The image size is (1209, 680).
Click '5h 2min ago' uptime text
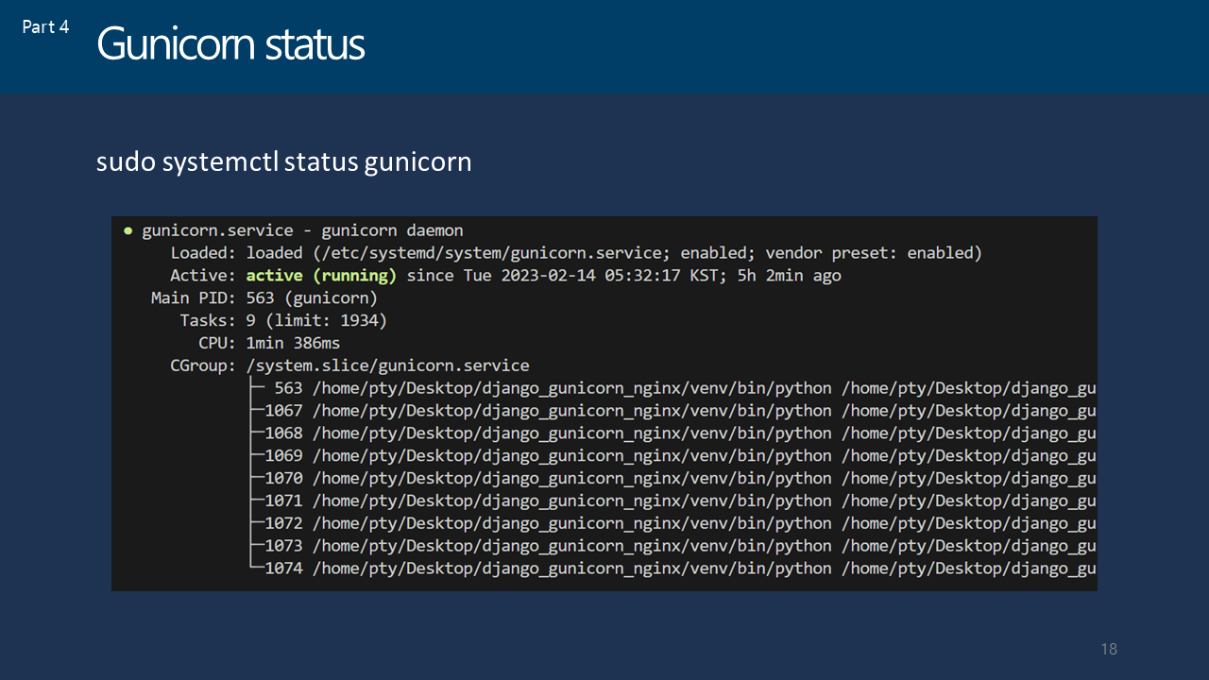point(789,276)
